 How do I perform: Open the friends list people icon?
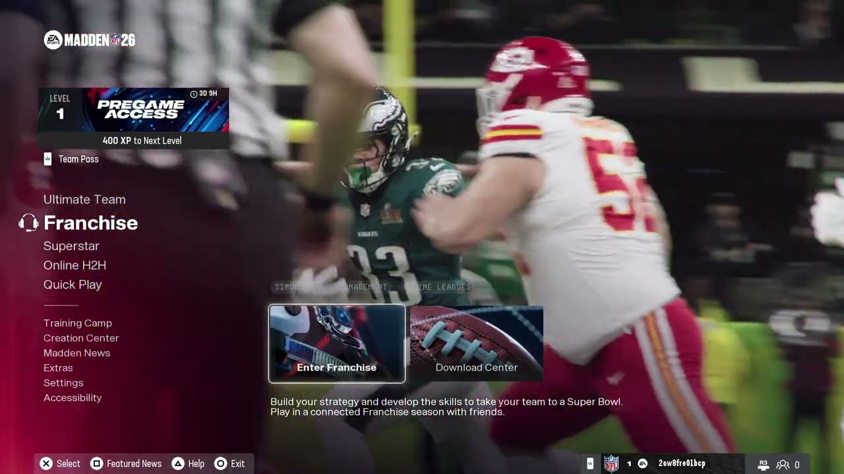pyautogui.click(x=783, y=464)
